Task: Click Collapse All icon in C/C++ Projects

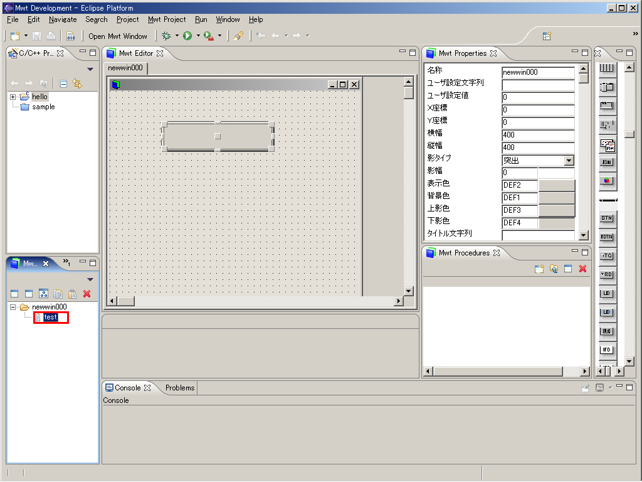Action: (x=63, y=83)
